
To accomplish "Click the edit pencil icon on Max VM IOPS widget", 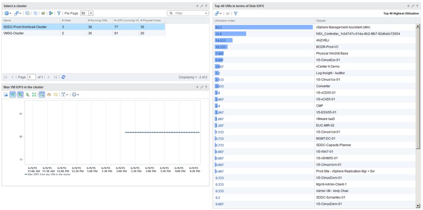I will coord(201,87).
